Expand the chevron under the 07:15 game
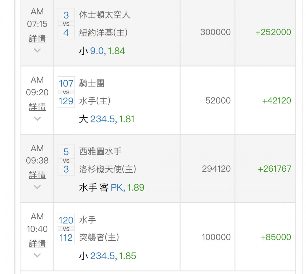The image size is (306, 274). 37,50
